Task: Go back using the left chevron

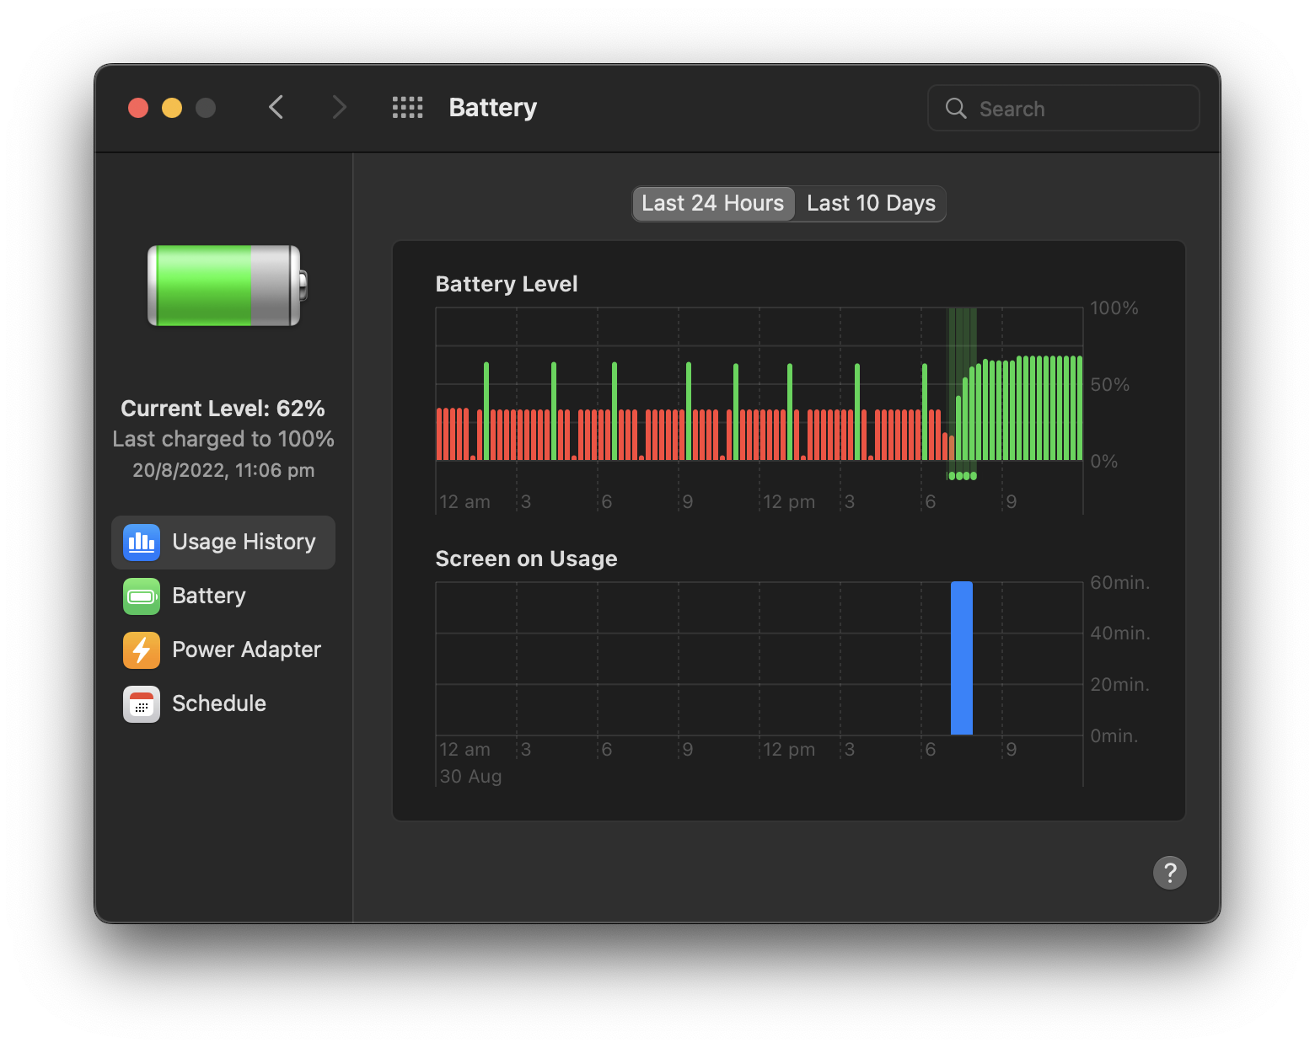Action: pos(276,108)
